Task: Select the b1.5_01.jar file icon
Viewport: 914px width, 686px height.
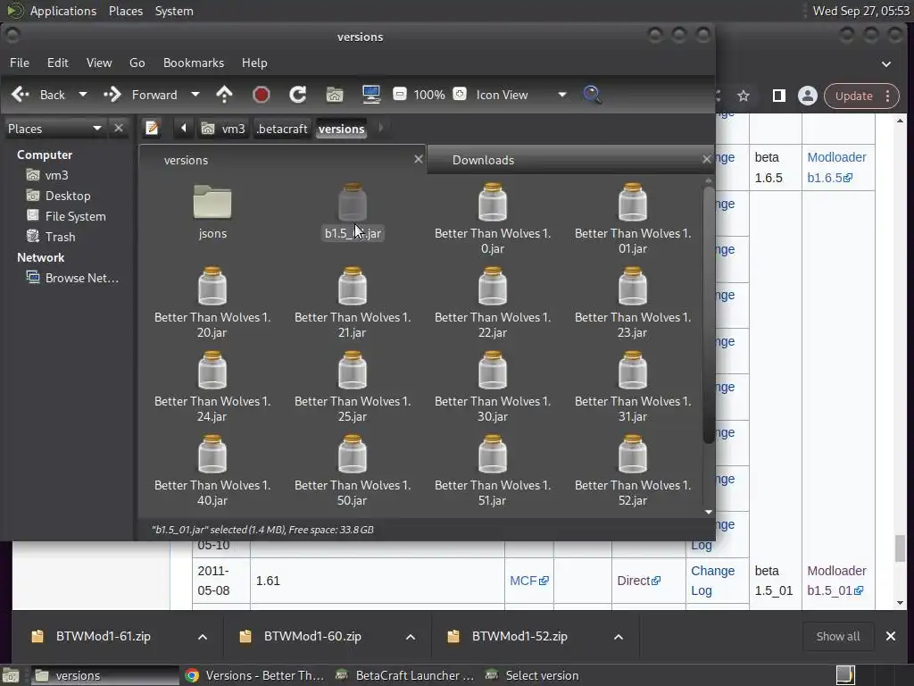Action: (x=353, y=203)
